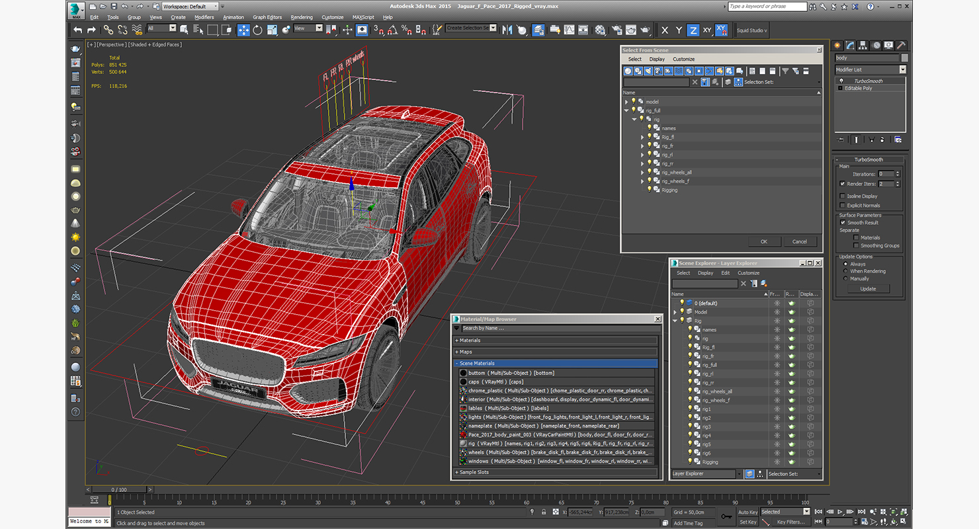Open the Display command panel tab
The width and height of the screenshot is (979, 529).
[888, 45]
